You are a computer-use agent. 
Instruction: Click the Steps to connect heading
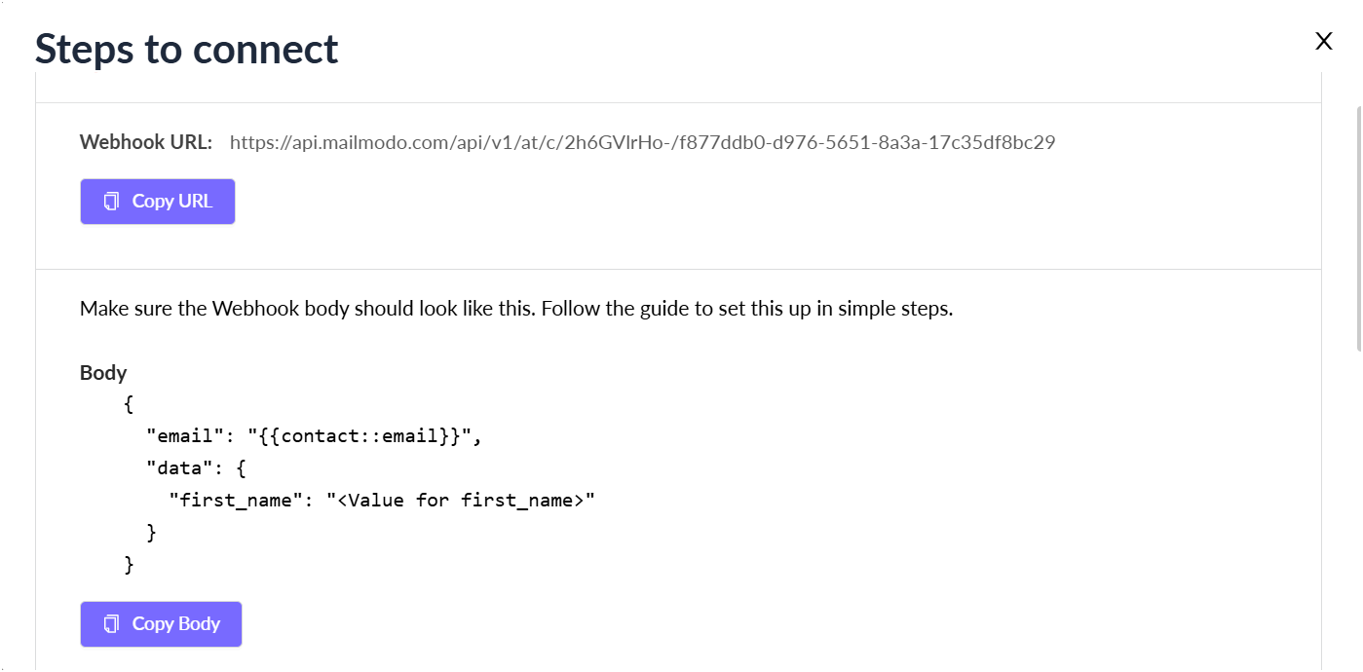(x=187, y=49)
